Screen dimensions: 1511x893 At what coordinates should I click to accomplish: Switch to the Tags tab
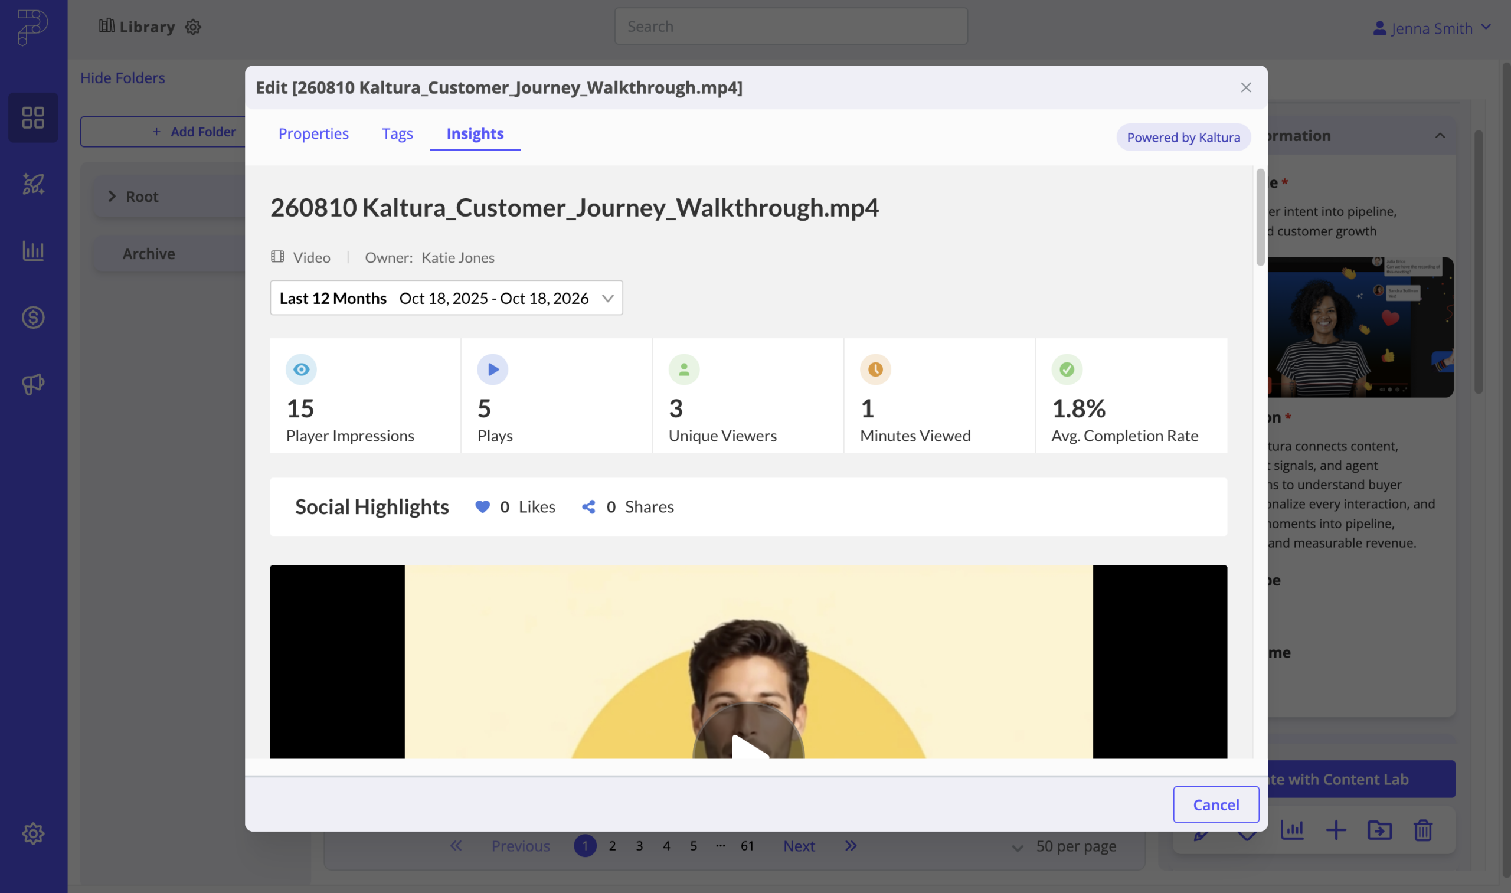pos(397,133)
